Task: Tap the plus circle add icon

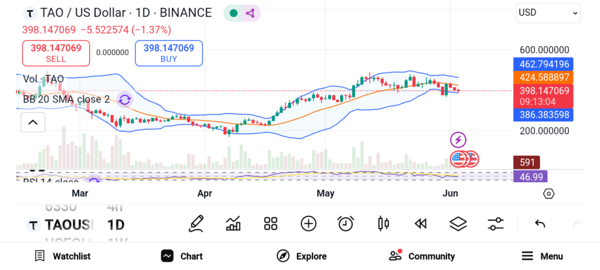Action: [308, 224]
